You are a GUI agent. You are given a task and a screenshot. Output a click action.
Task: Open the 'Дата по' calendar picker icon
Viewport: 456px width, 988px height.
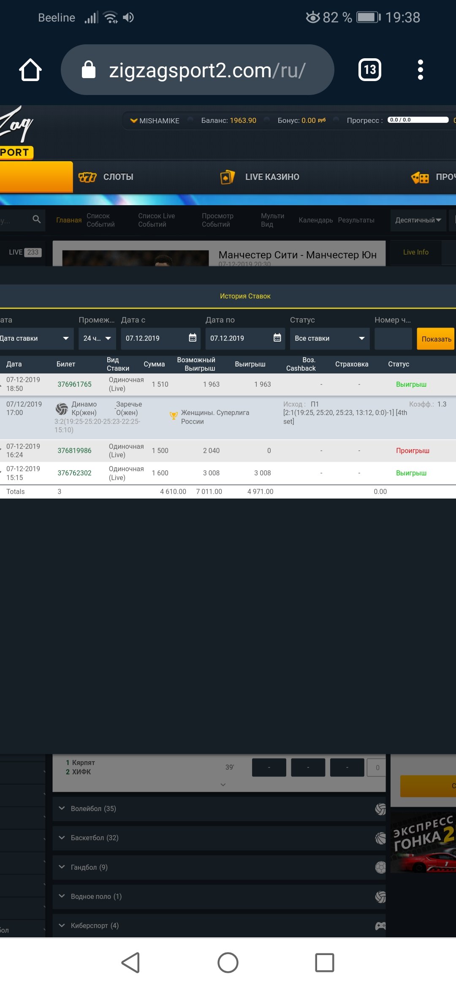click(x=277, y=338)
